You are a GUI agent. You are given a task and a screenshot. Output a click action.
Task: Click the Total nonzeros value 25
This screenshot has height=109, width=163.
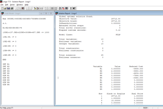[102, 55]
